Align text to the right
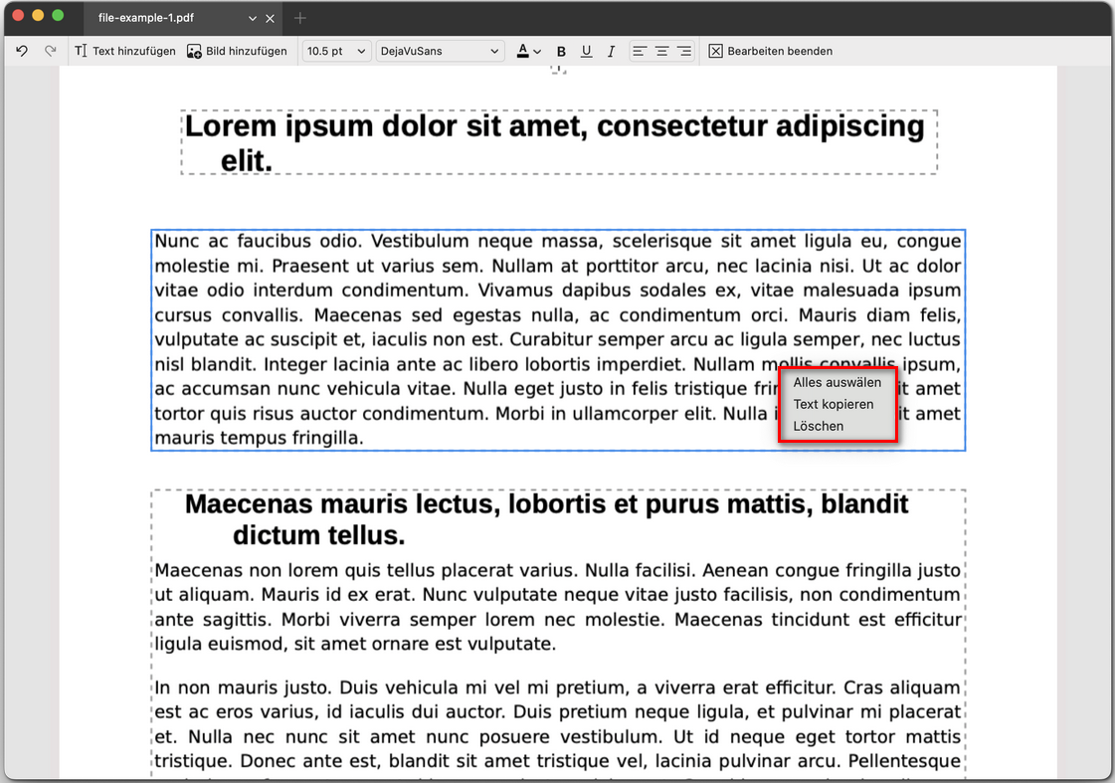The height and width of the screenshot is (783, 1115). click(683, 51)
